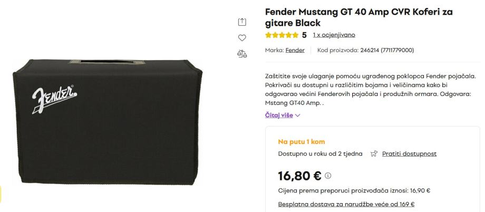The height and width of the screenshot is (212, 485).
Task: Click the Fender logo on the cover
Action: pos(54,99)
